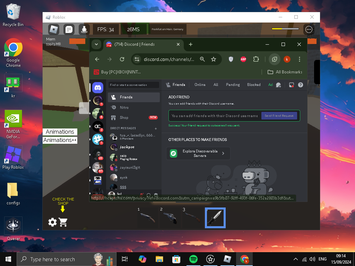Open Explore Discoverable Servers chevron card
Viewport: 355px width, 266px height.
[198, 153]
